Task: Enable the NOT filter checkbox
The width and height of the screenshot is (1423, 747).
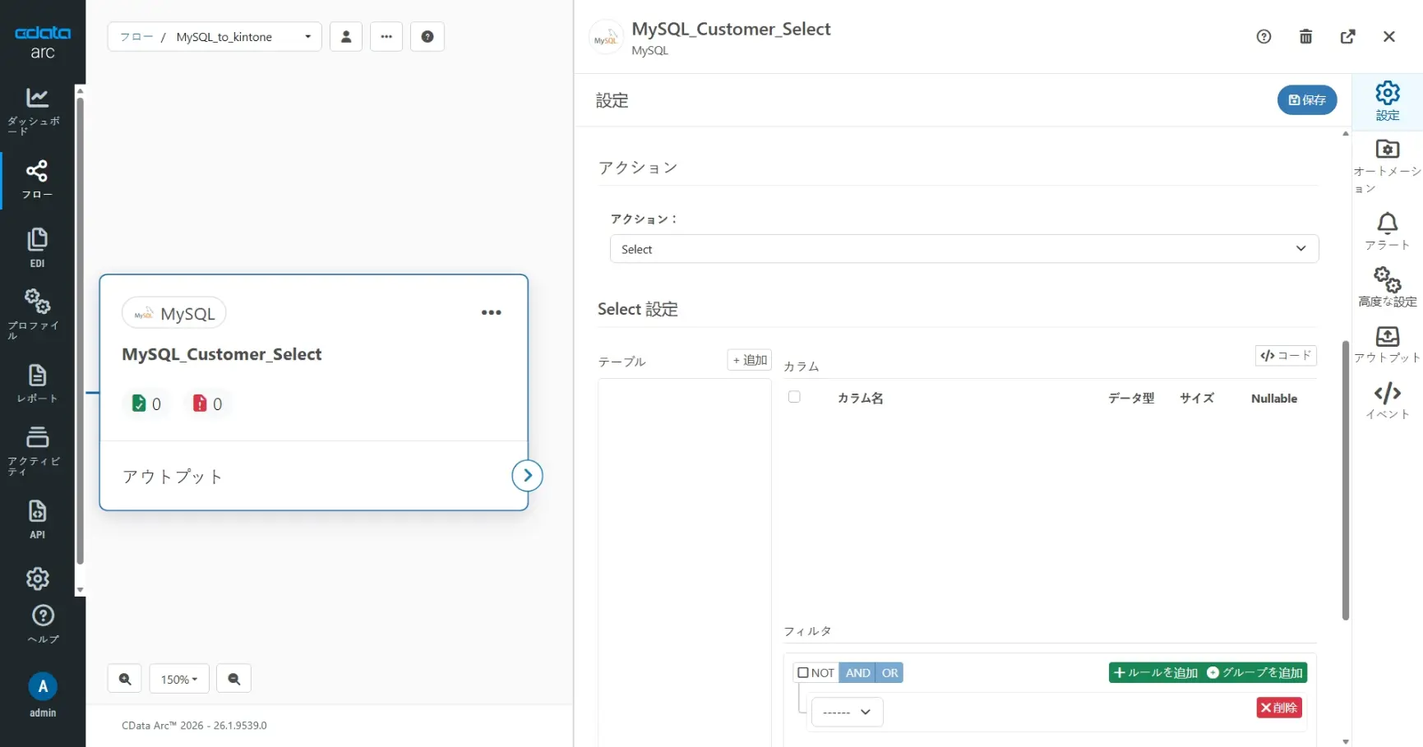Action: point(803,673)
